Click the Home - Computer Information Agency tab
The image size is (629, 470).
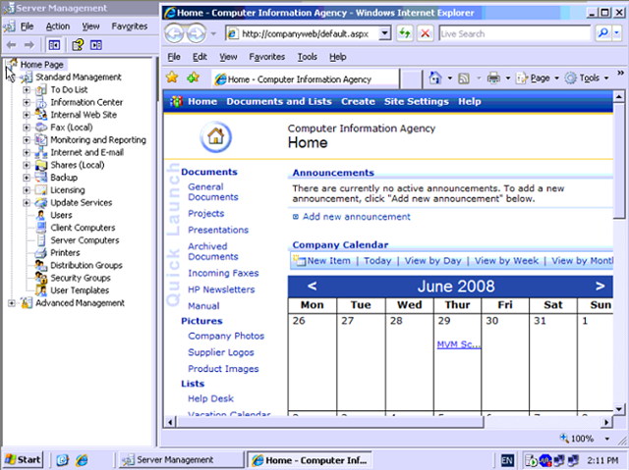click(x=306, y=79)
